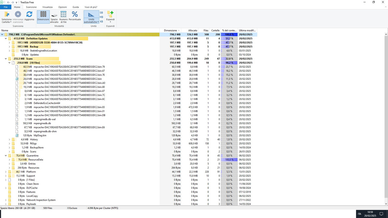The height and width of the screenshot is (218, 388).
Task: Click Forward arrow in title bar
Action: tap(12, 2)
